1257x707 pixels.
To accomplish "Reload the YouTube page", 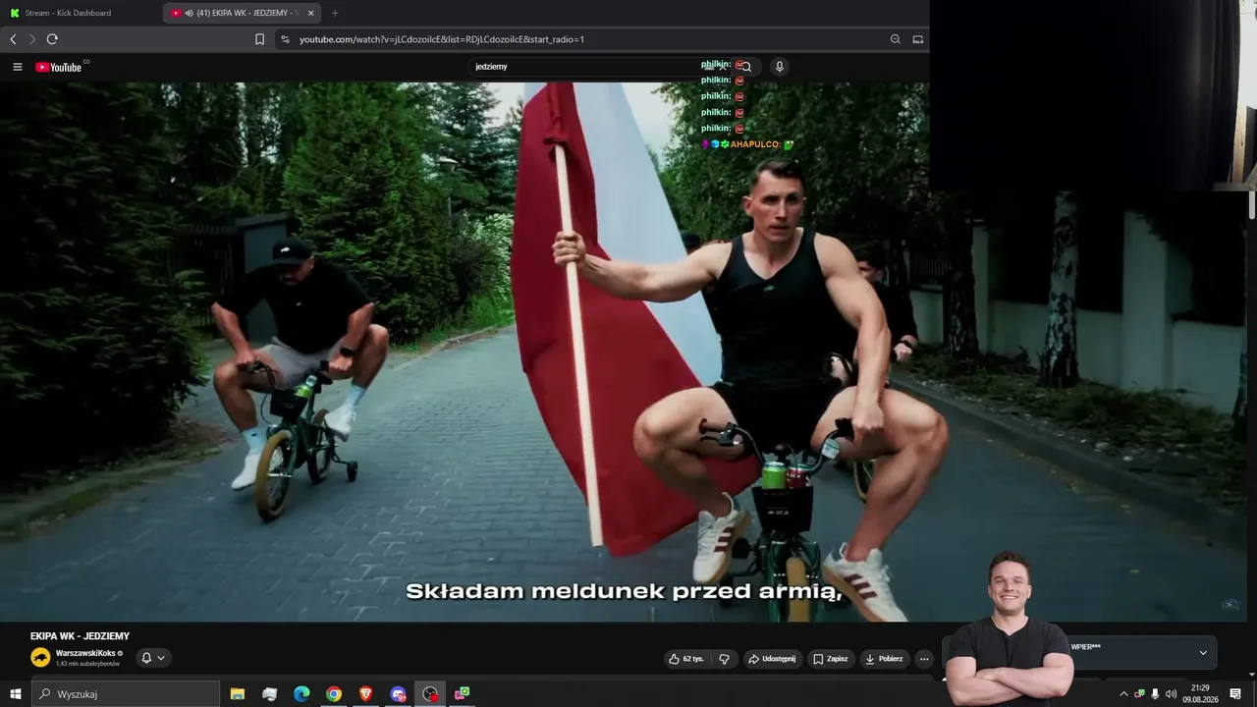I will [x=52, y=39].
